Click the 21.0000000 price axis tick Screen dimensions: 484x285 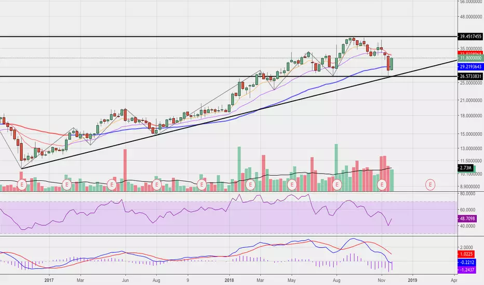pyautogui.click(x=471, y=100)
